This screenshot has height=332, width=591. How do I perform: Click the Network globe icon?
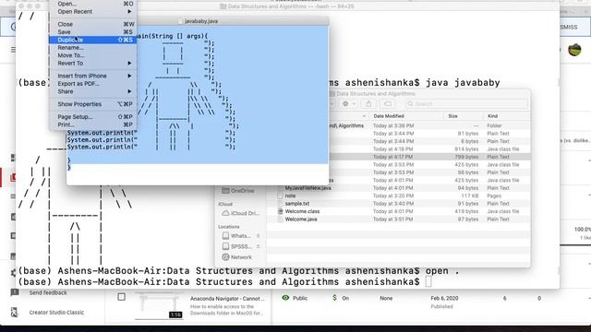coord(225,257)
